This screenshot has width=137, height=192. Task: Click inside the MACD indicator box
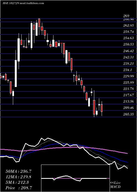(75, 178)
